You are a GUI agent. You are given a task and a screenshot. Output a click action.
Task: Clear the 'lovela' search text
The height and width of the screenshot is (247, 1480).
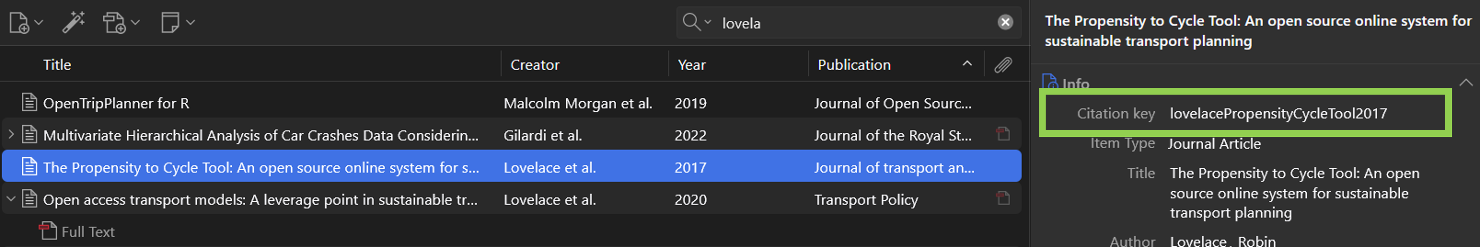tap(1005, 22)
